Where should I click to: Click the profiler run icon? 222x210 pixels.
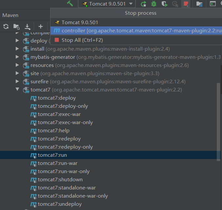tap(175, 4)
